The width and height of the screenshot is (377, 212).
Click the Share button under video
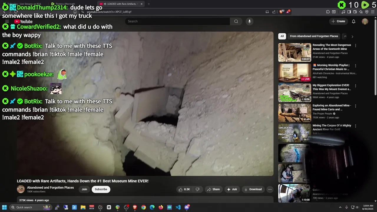point(214,189)
